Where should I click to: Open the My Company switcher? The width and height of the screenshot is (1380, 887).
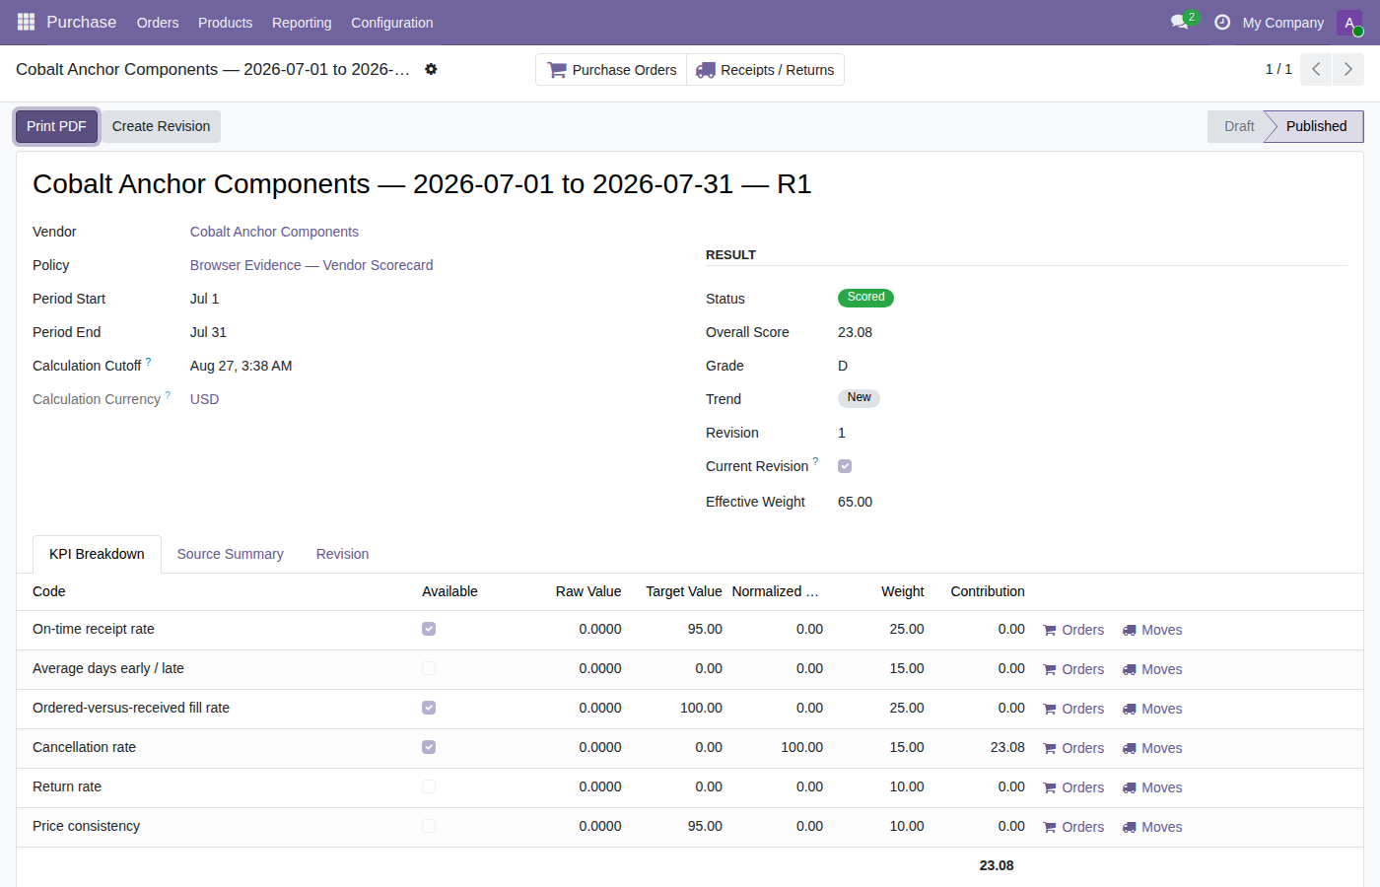pyautogui.click(x=1282, y=23)
